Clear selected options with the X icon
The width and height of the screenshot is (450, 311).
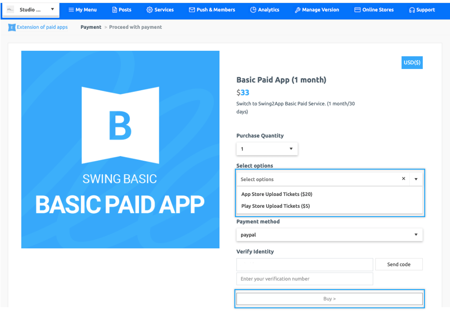tap(404, 179)
